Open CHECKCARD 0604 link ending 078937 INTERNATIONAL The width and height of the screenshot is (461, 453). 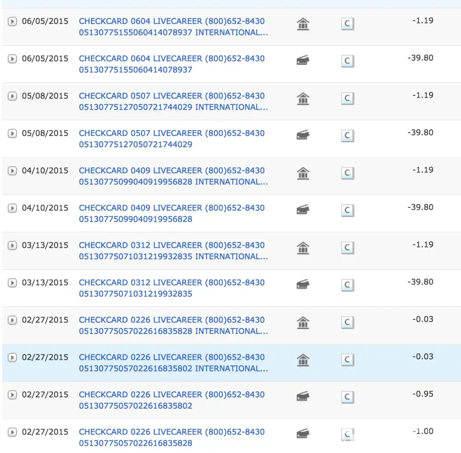(174, 27)
